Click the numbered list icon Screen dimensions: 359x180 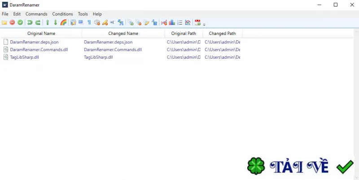(180, 22)
